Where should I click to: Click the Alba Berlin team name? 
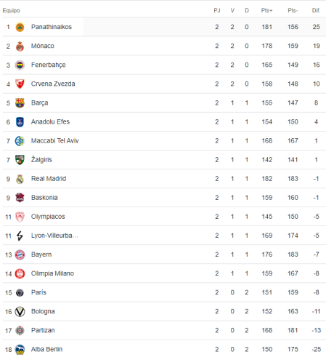tap(46, 349)
